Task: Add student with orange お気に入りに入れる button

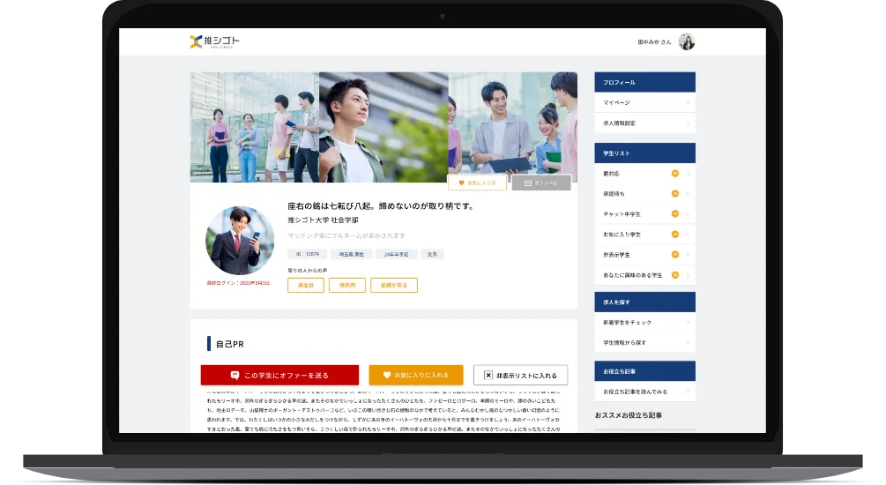Action: (x=416, y=375)
